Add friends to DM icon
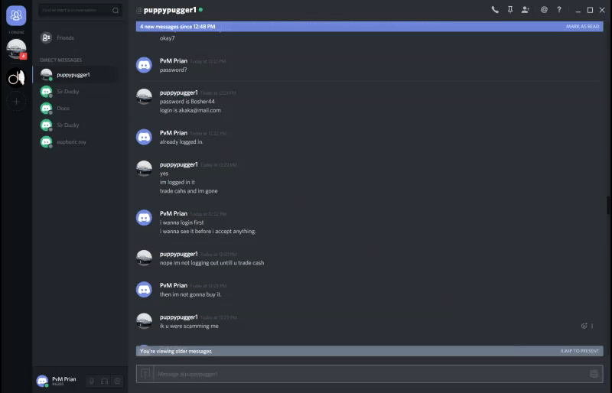The width and height of the screenshot is (612, 393). tap(526, 10)
